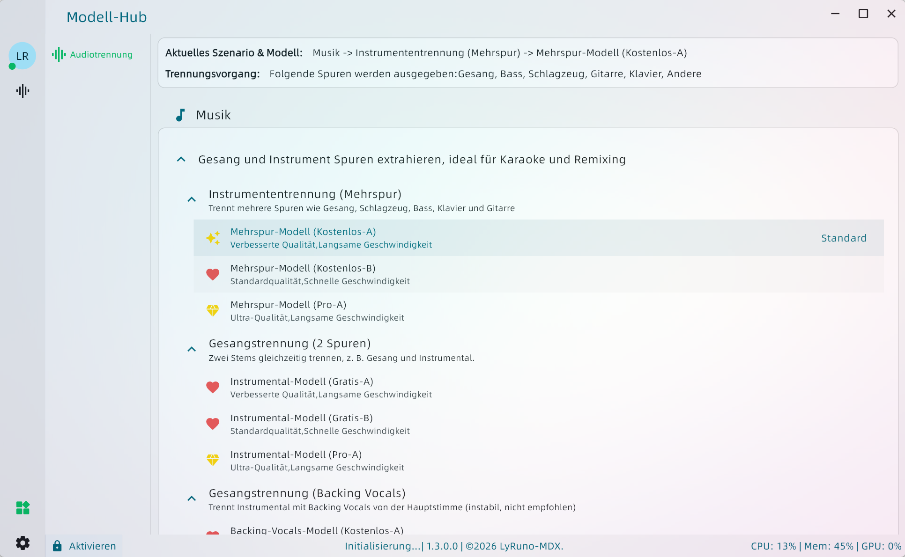Click the sparkle icon of Mehrspur-Modell Kostenlos-A
This screenshot has height=557, width=905.
tap(213, 238)
